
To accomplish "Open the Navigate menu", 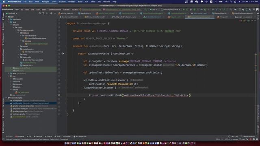I will click(45, 2).
